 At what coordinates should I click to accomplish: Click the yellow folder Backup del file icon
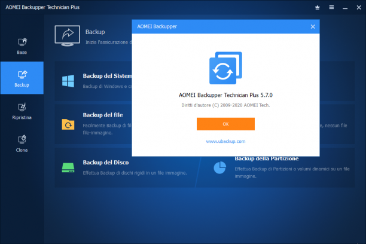68,124
